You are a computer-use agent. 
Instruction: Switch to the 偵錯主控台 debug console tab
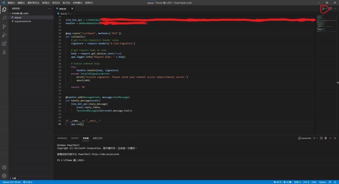[98, 138]
